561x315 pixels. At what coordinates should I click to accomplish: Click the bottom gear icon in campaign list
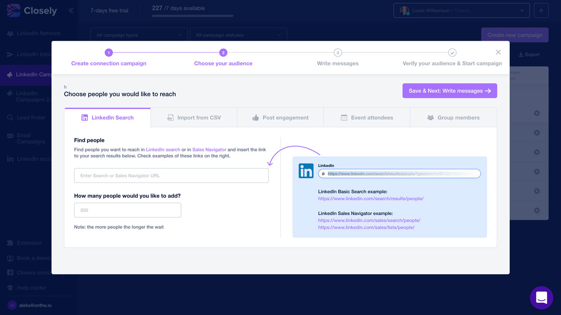pos(537,210)
